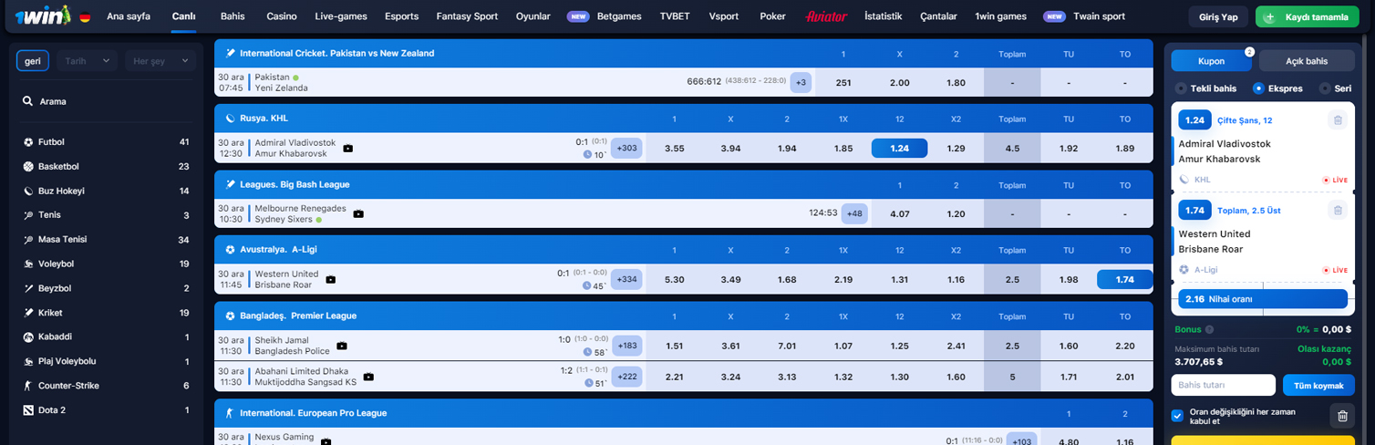Expand +3 markets for Pakistan match
Image resolution: width=1375 pixels, height=445 pixels.
pyautogui.click(x=801, y=83)
